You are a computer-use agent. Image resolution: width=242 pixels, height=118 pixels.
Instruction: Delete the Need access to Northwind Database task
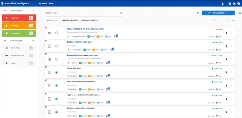227,99
